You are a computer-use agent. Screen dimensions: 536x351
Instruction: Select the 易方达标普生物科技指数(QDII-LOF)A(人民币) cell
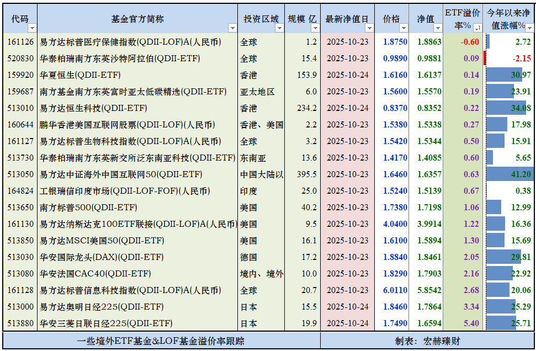point(137,141)
